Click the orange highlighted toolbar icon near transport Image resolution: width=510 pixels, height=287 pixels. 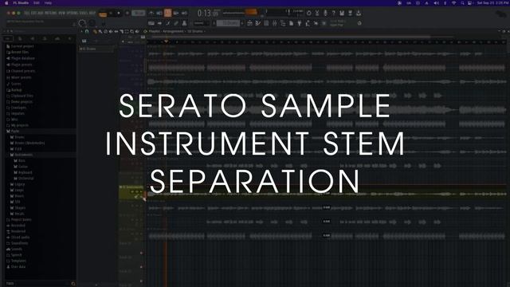point(167,13)
